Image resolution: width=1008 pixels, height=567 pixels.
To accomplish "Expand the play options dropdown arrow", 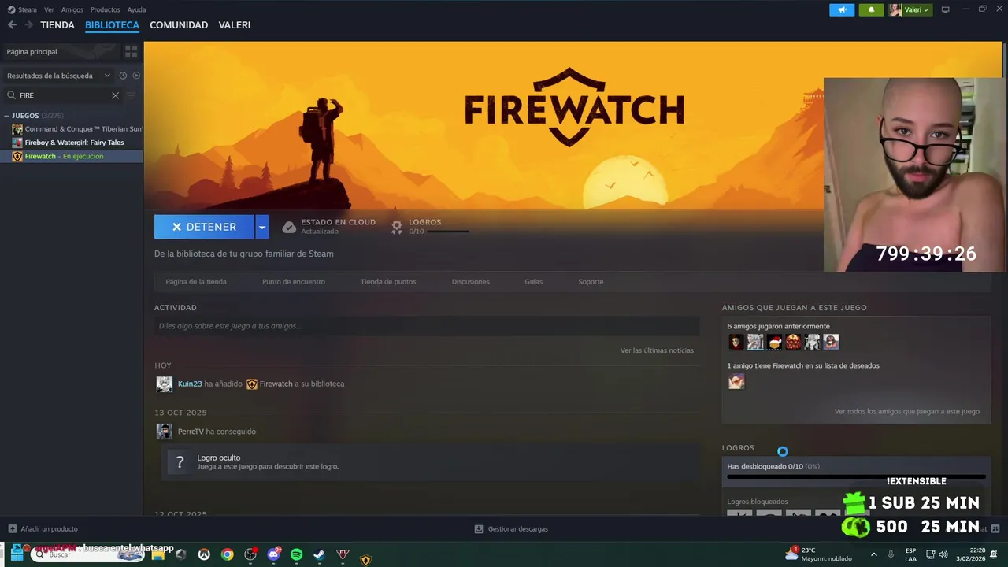I will click(x=262, y=227).
